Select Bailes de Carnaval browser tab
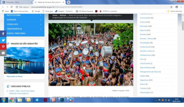 pos(50,2)
